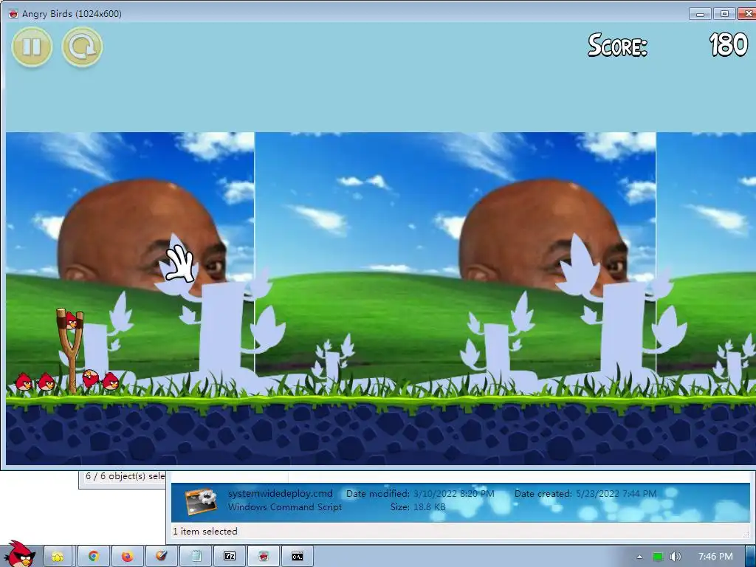The height and width of the screenshot is (567, 756).
Task: Click the Score label
Action: tap(617, 45)
